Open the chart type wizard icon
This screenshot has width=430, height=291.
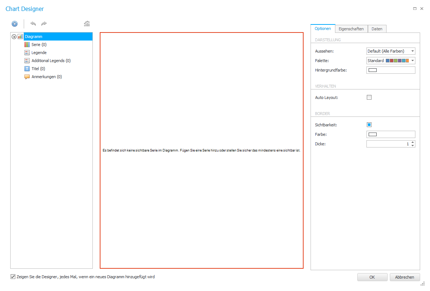coord(87,24)
